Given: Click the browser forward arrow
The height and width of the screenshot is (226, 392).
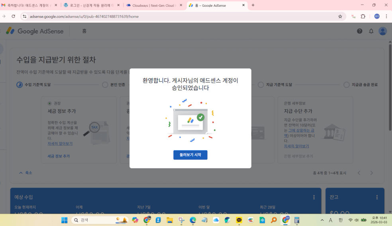Looking at the screenshot, I should coord(4,16).
